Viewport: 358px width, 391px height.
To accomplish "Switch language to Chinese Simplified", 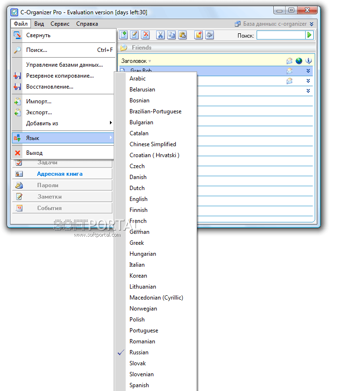I will (156, 144).
